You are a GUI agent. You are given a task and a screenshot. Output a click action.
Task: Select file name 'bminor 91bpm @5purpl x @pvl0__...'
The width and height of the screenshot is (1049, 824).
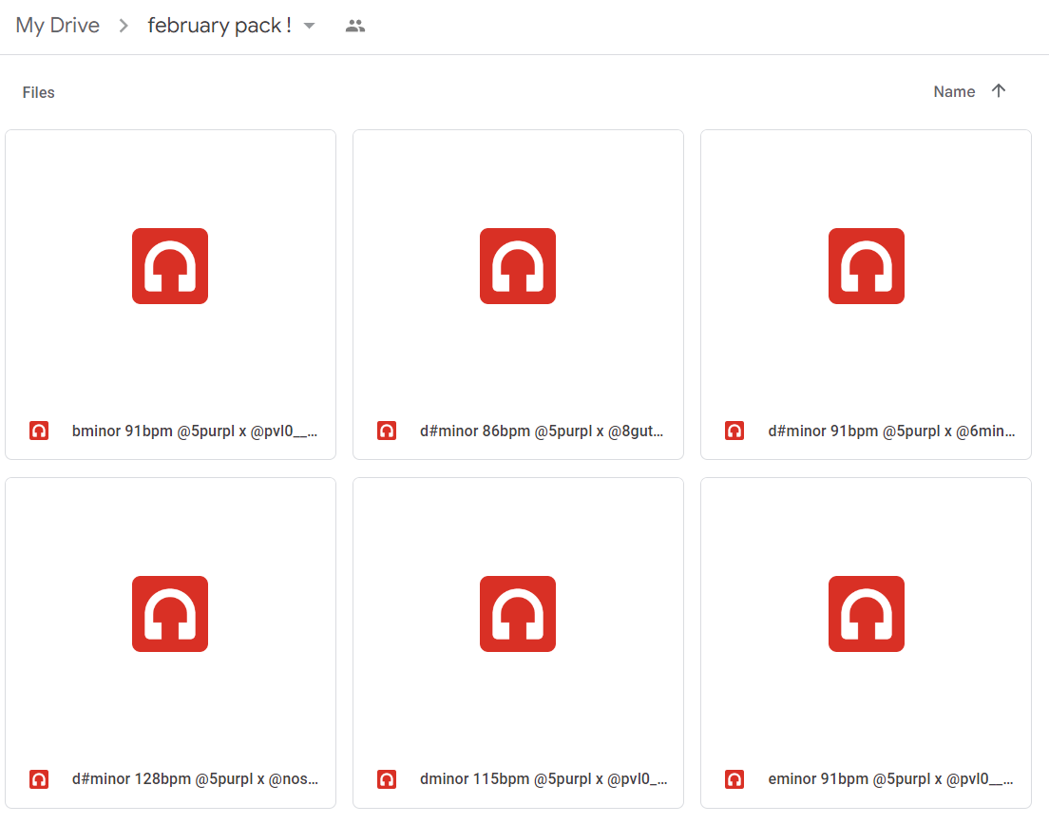tap(195, 431)
